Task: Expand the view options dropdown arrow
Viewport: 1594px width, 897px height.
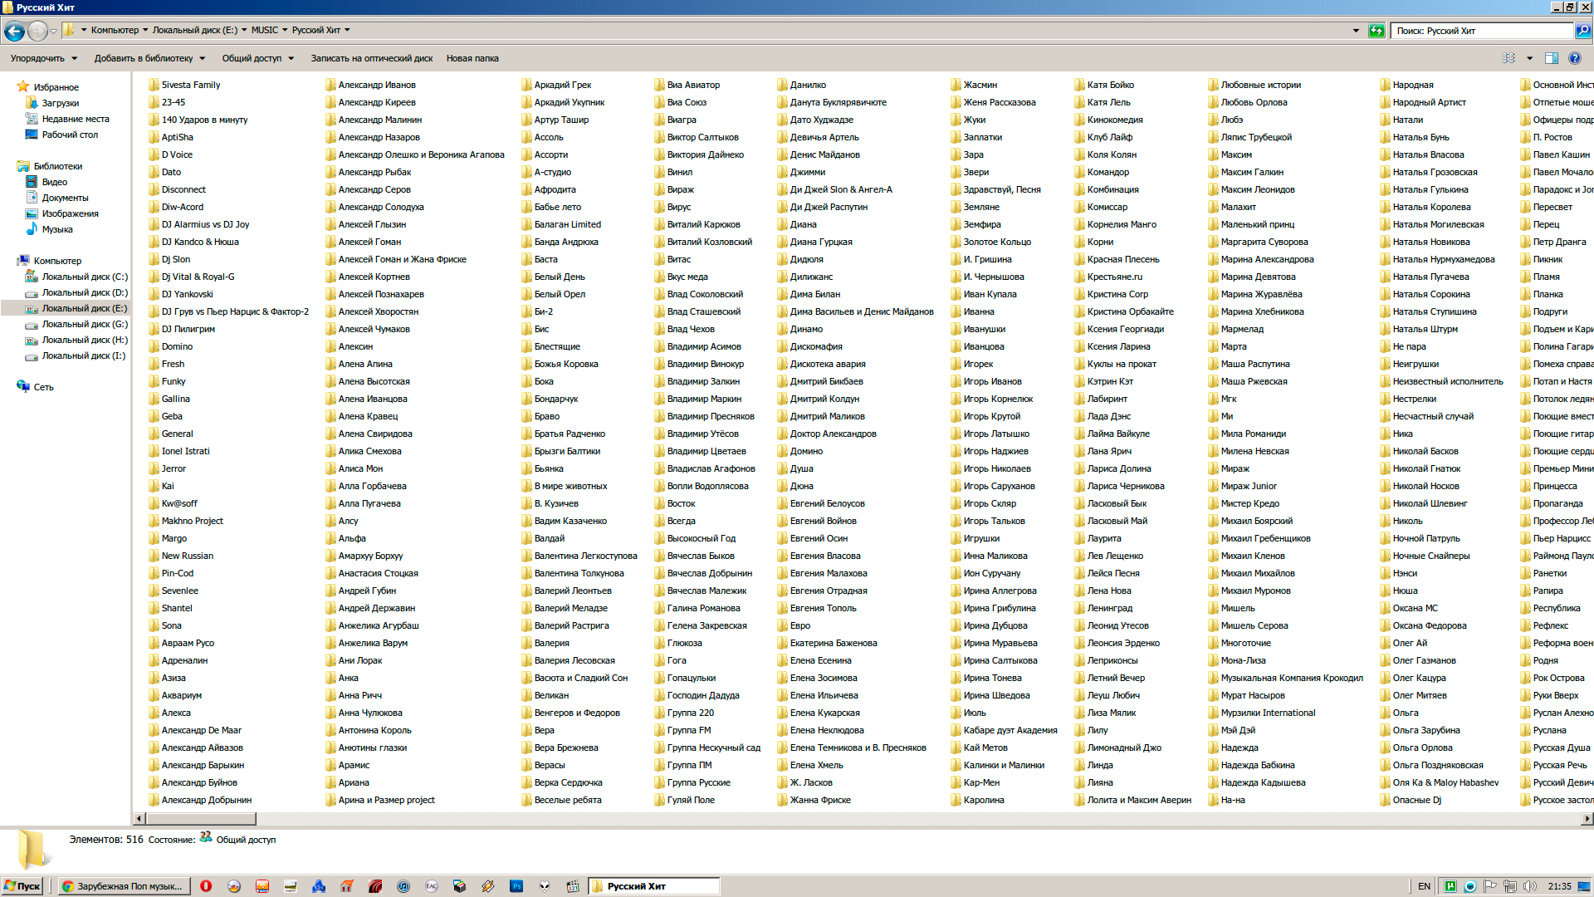Action: tap(1529, 58)
